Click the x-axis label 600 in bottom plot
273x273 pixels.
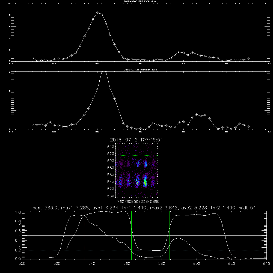pos(197,264)
